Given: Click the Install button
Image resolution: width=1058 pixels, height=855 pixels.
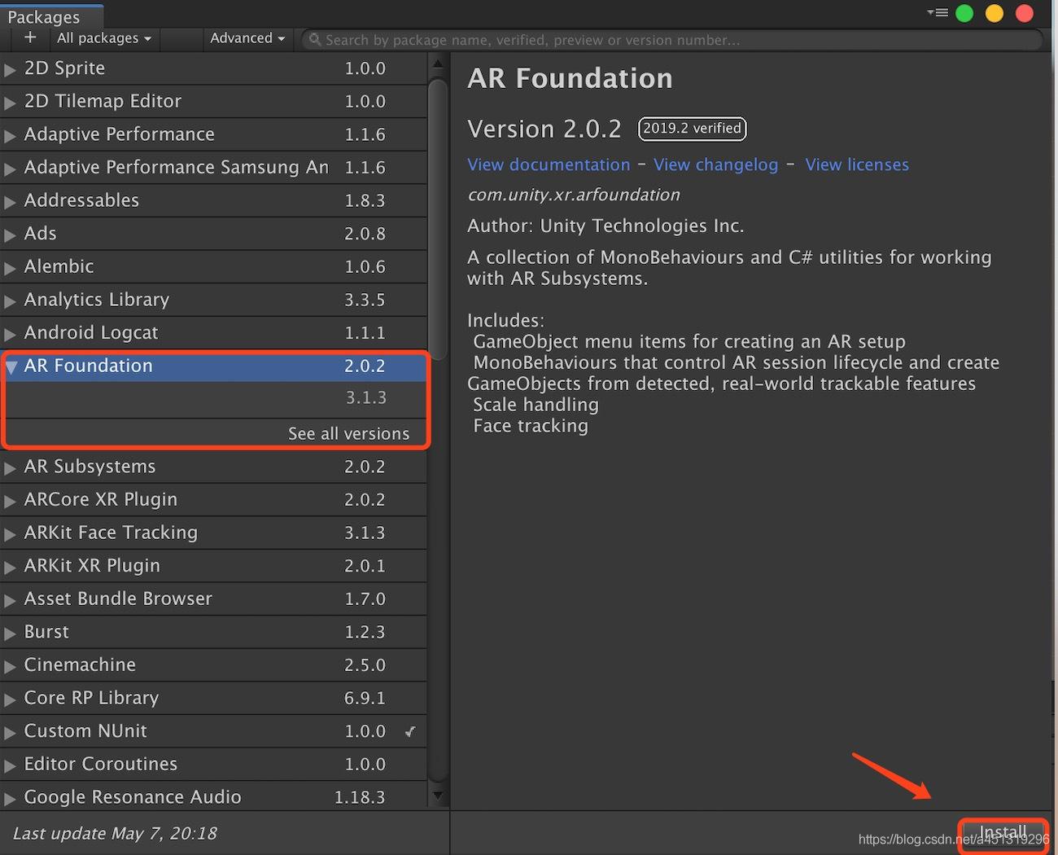Looking at the screenshot, I should 1003,832.
